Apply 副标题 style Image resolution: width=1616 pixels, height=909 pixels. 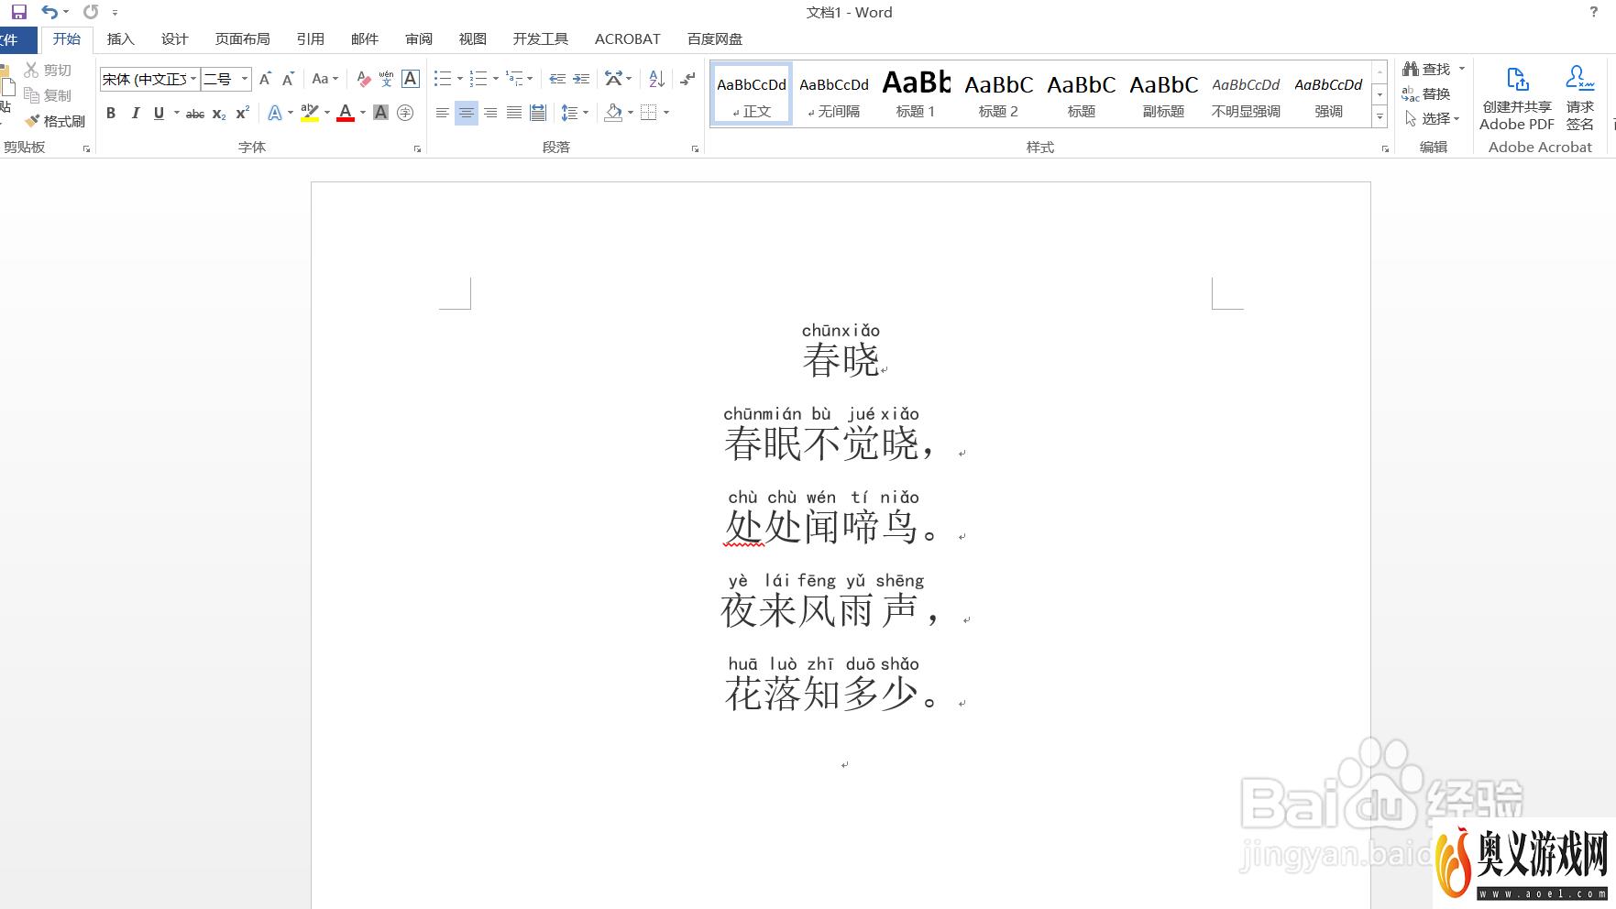tap(1163, 94)
